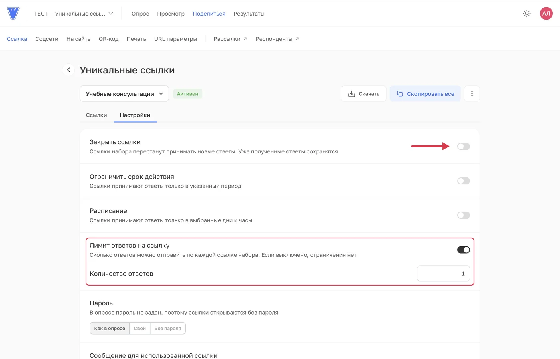Open the Учебные консультации set dropdown
Viewport: 560px width, 359px height.
tap(124, 94)
